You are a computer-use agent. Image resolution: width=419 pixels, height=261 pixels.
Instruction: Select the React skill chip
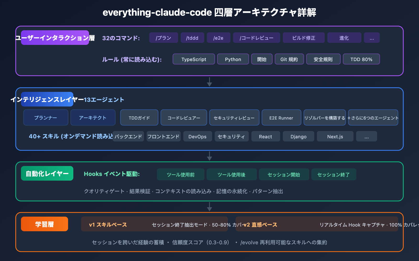tap(266, 136)
